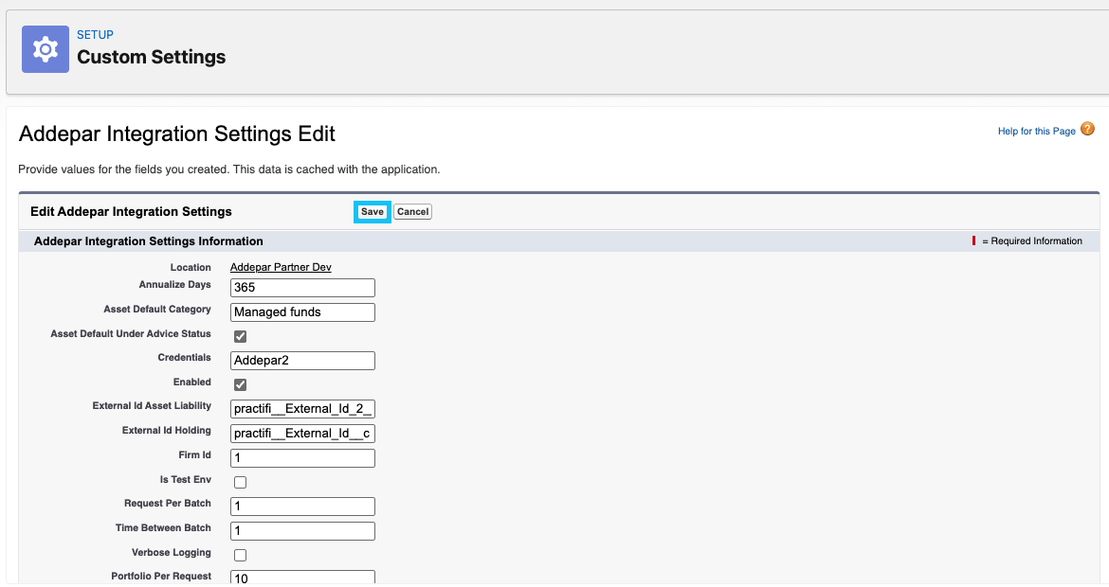Viewport: 1109px width, 587px height.
Task: Click the External Id Asset Liability field
Action: 302,409
